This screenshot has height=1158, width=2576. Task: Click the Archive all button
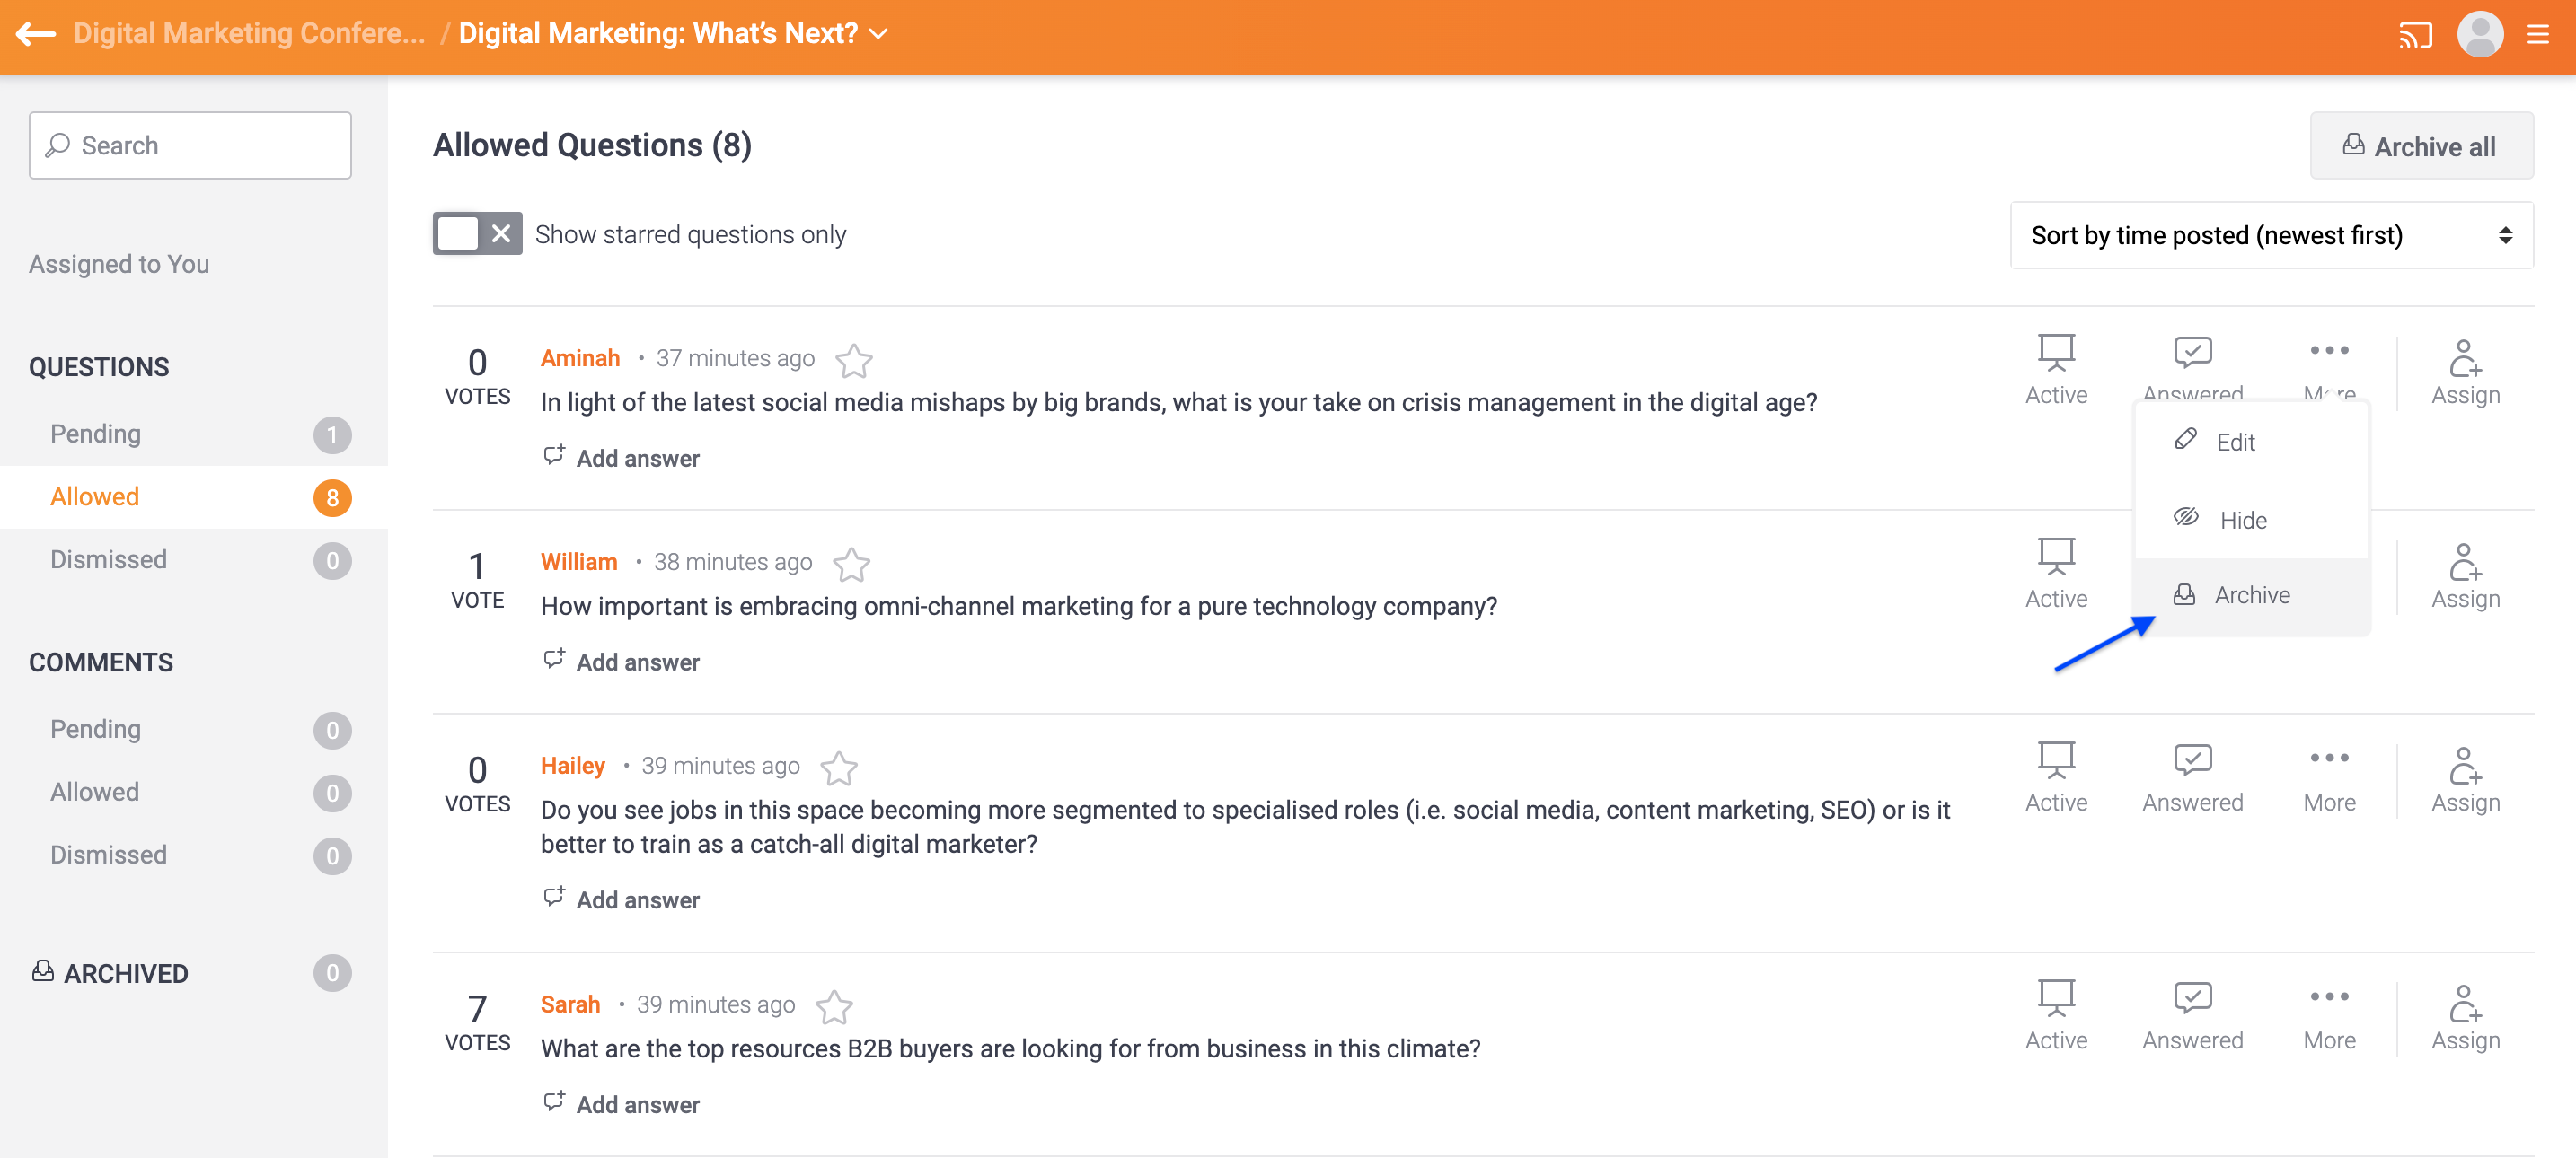point(2421,146)
